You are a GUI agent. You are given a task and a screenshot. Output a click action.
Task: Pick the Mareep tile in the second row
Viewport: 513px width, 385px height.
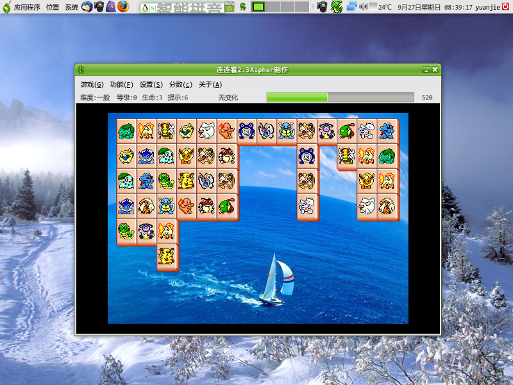[126, 156]
